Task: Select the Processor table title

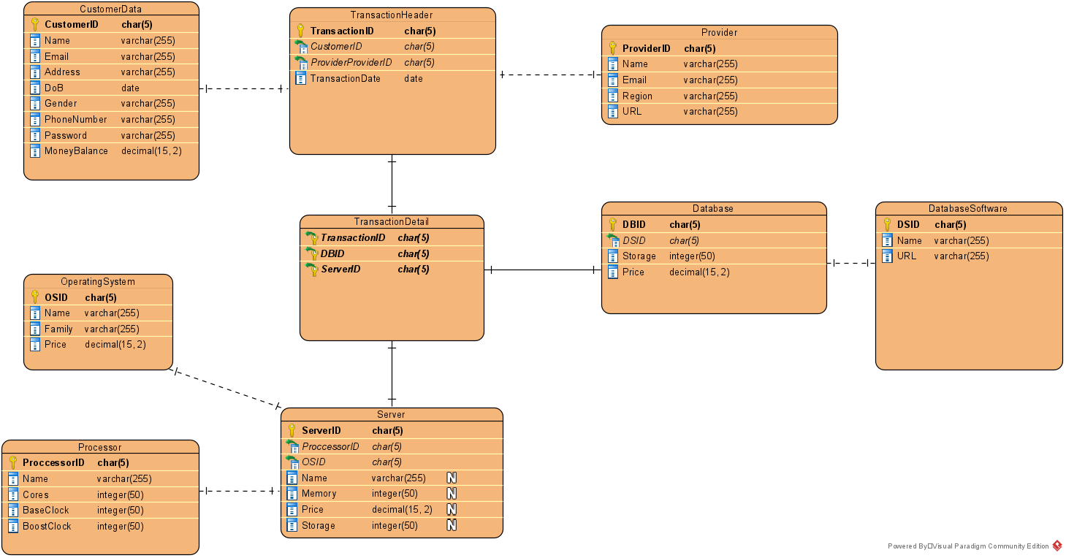Action: pos(99,447)
